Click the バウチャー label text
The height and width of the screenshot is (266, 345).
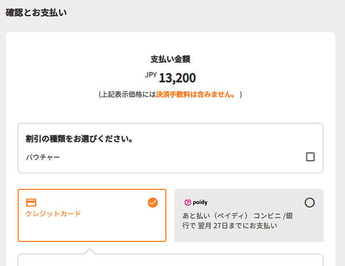(43, 157)
